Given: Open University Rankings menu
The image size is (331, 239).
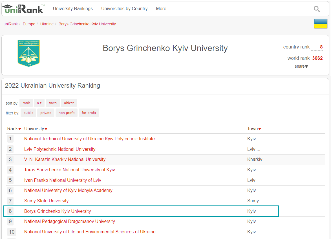Looking at the screenshot, I should (x=73, y=9).
